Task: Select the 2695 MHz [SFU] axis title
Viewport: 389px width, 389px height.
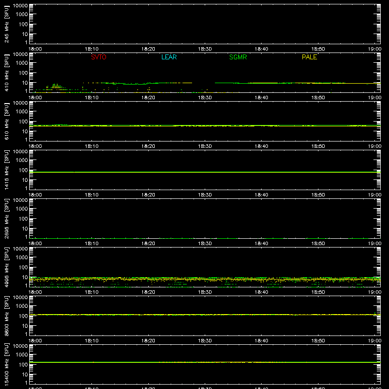Action: (6, 218)
